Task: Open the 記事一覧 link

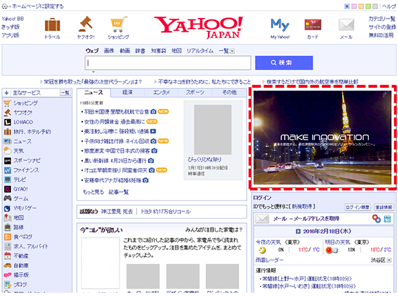Action: point(119,192)
